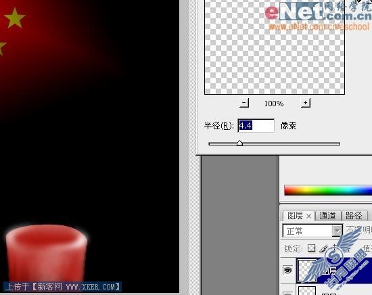The height and width of the screenshot is (295, 372).
Task: Switch to the 路径 tab
Action: (354, 215)
